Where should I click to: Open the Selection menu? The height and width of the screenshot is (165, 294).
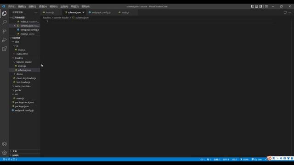(32, 6)
